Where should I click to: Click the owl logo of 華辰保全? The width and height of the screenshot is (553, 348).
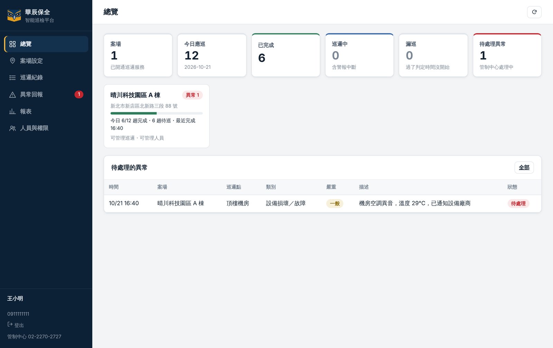(x=14, y=16)
